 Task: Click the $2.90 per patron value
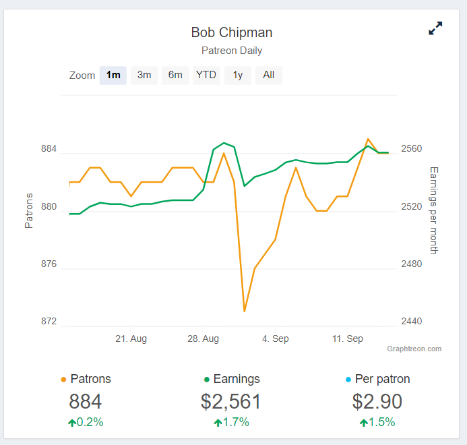click(x=377, y=401)
